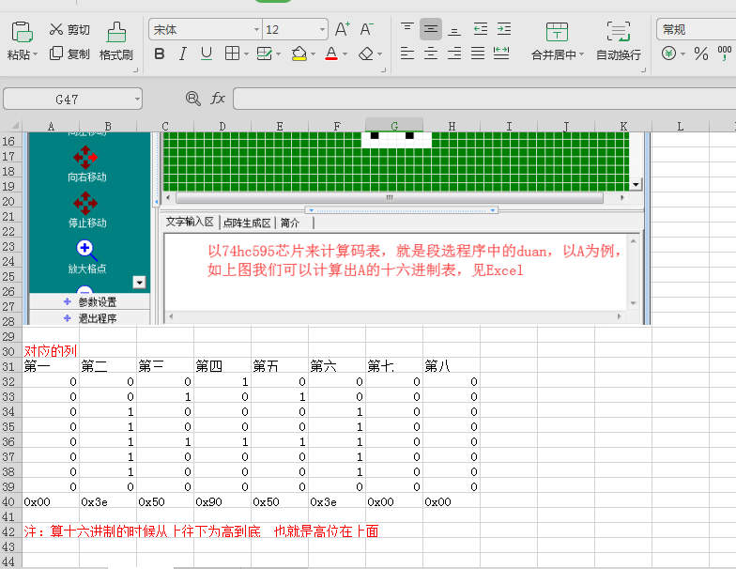Click the red font color icon

click(331, 54)
